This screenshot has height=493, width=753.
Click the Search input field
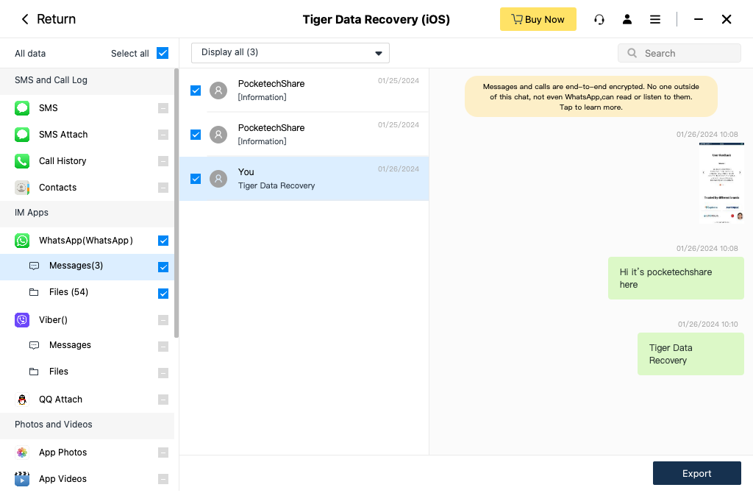tap(687, 53)
